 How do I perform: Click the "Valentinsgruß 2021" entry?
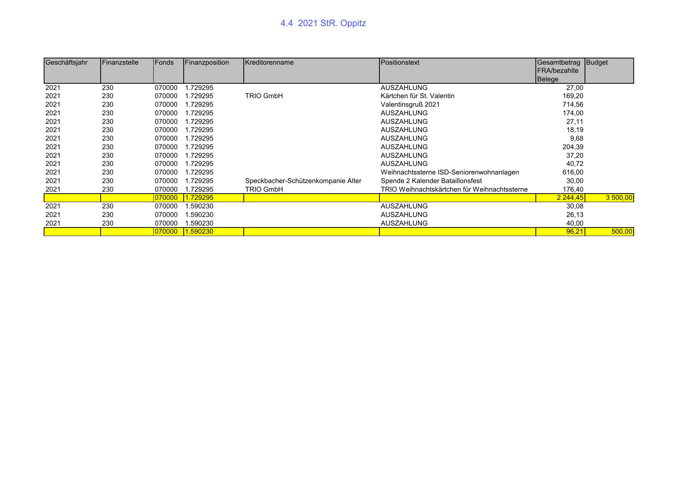(x=410, y=105)
